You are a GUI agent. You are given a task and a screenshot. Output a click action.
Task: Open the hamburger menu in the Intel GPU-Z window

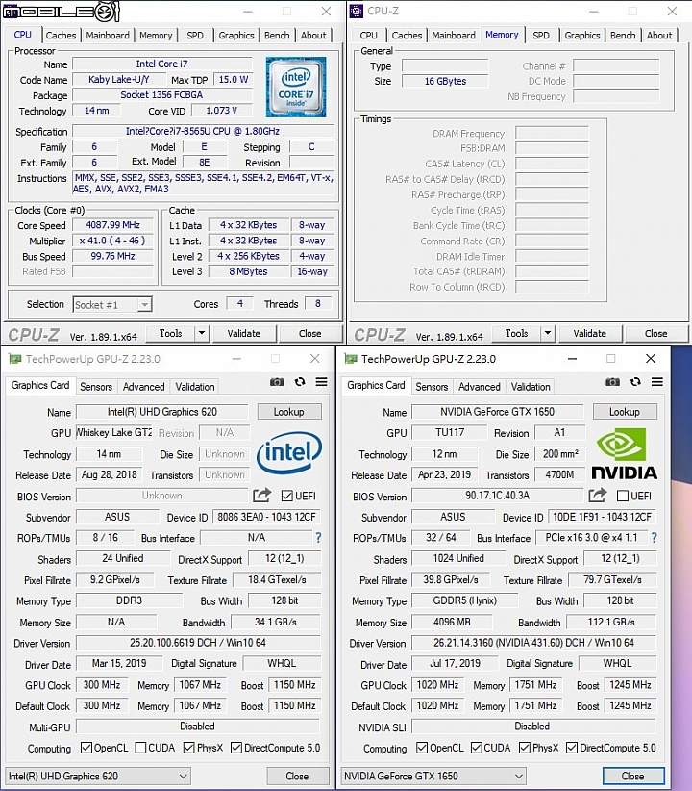pyautogui.click(x=322, y=382)
